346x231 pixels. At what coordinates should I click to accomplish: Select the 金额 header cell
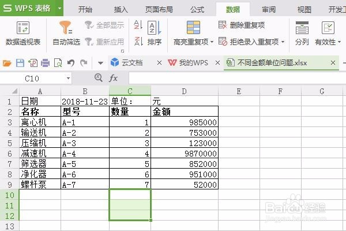point(185,111)
